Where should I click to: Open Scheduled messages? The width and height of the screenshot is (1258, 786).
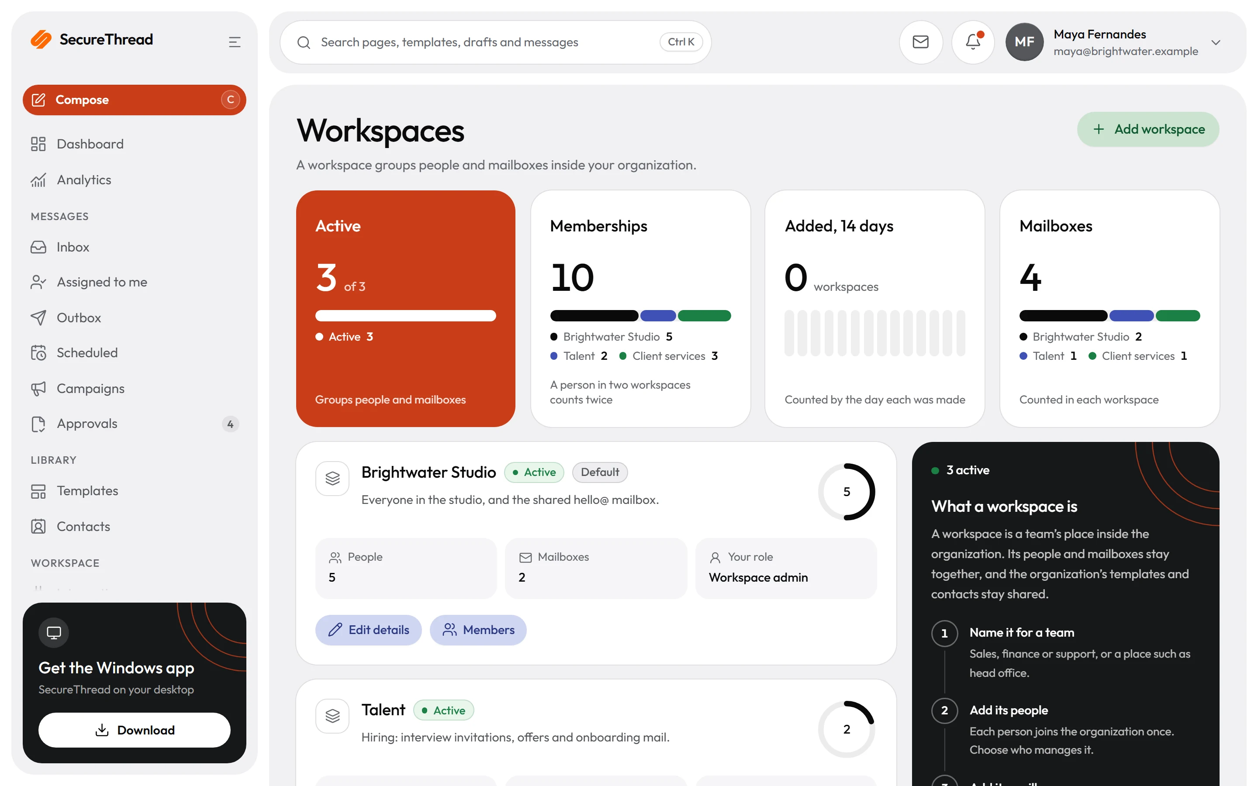coord(134,353)
